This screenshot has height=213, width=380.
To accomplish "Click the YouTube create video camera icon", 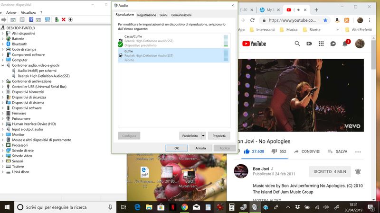I will (x=309, y=44).
